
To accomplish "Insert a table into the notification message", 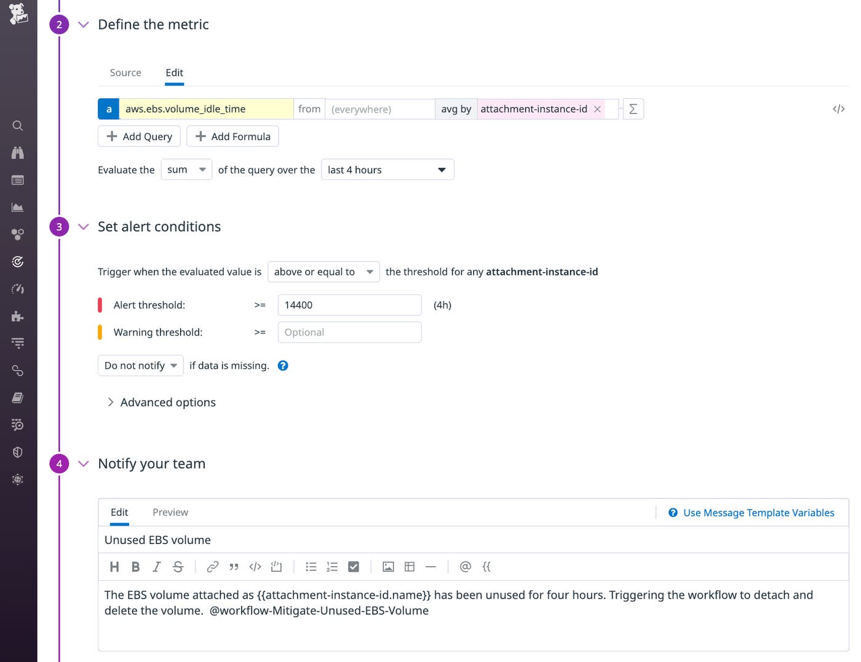I will click(x=410, y=567).
